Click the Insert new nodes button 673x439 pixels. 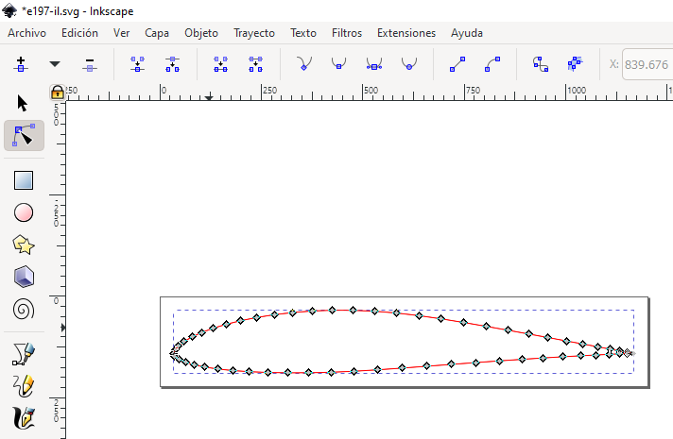click(x=21, y=64)
